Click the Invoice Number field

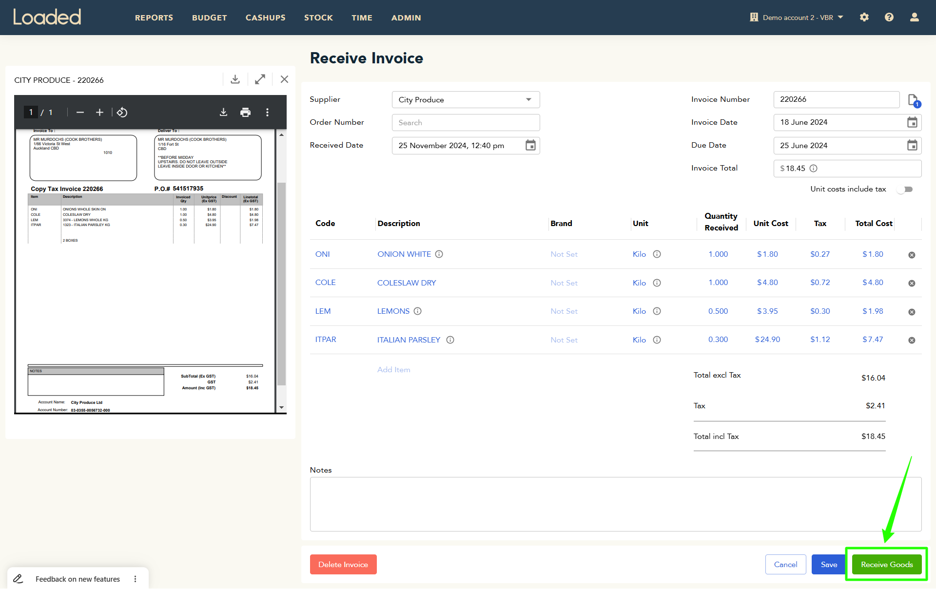(x=836, y=99)
